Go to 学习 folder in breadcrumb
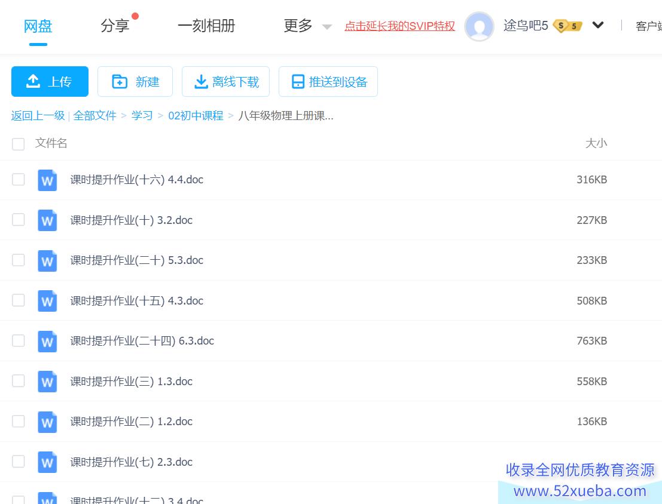Viewport: 662px width, 504px height. (x=142, y=116)
